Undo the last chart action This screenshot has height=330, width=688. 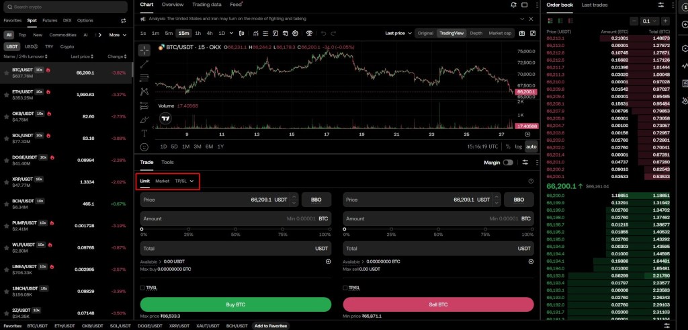[323, 34]
